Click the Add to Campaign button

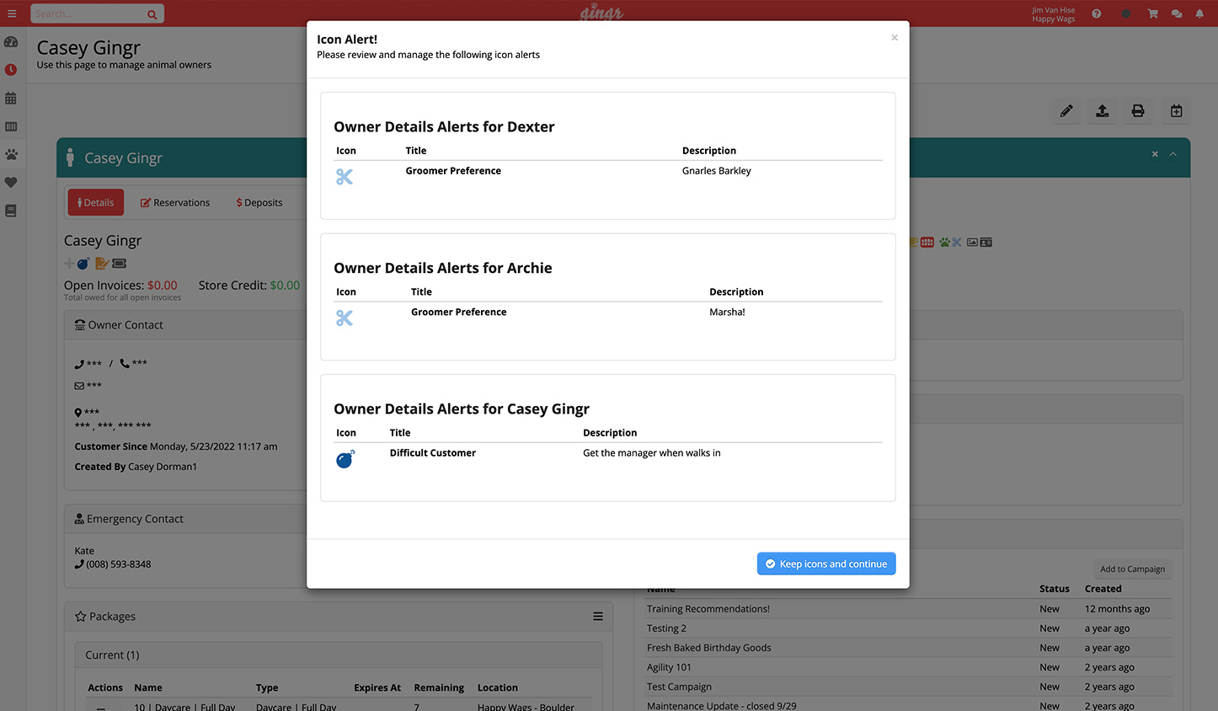(1132, 569)
